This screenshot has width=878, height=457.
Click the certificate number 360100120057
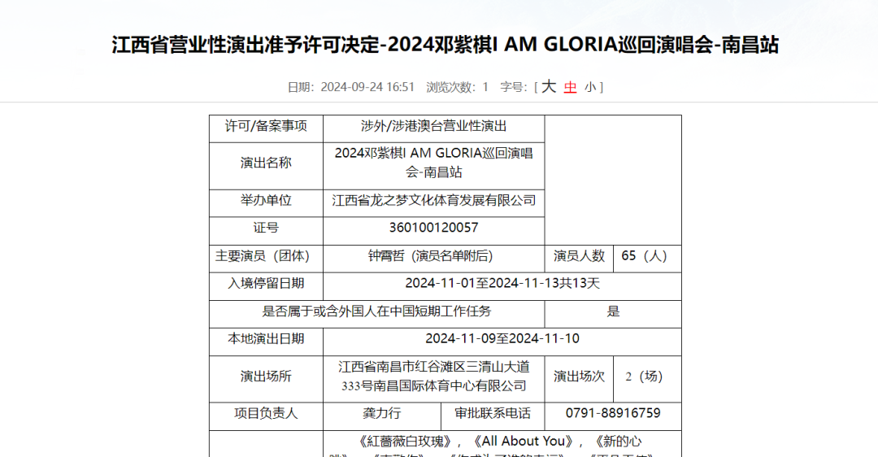click(x=433, y=228)
